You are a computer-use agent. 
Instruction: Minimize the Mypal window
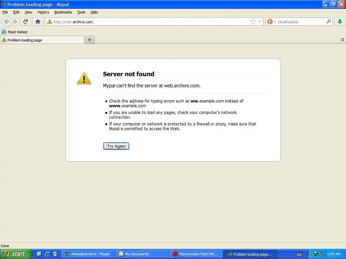point(326,4)
